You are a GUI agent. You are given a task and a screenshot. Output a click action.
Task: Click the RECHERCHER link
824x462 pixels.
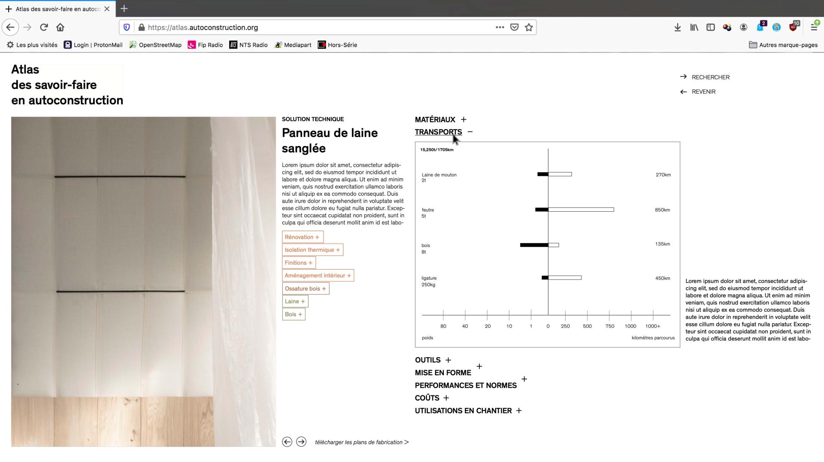tap(710, 77)
